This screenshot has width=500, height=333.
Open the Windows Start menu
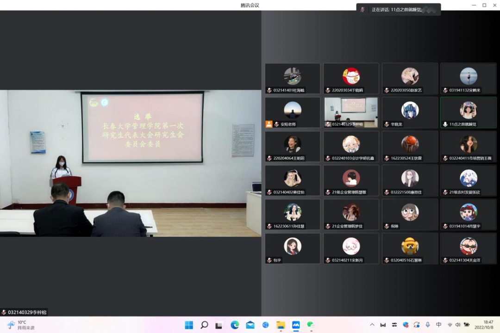point(189,325)
